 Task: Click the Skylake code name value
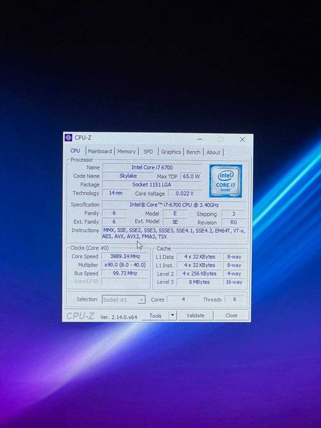click(128, 176)
